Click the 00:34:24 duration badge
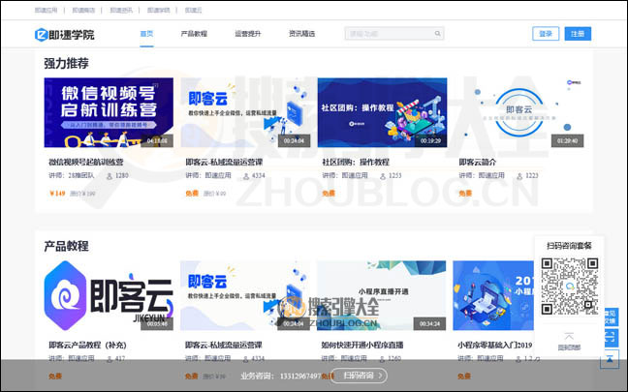 click(429, 323)
